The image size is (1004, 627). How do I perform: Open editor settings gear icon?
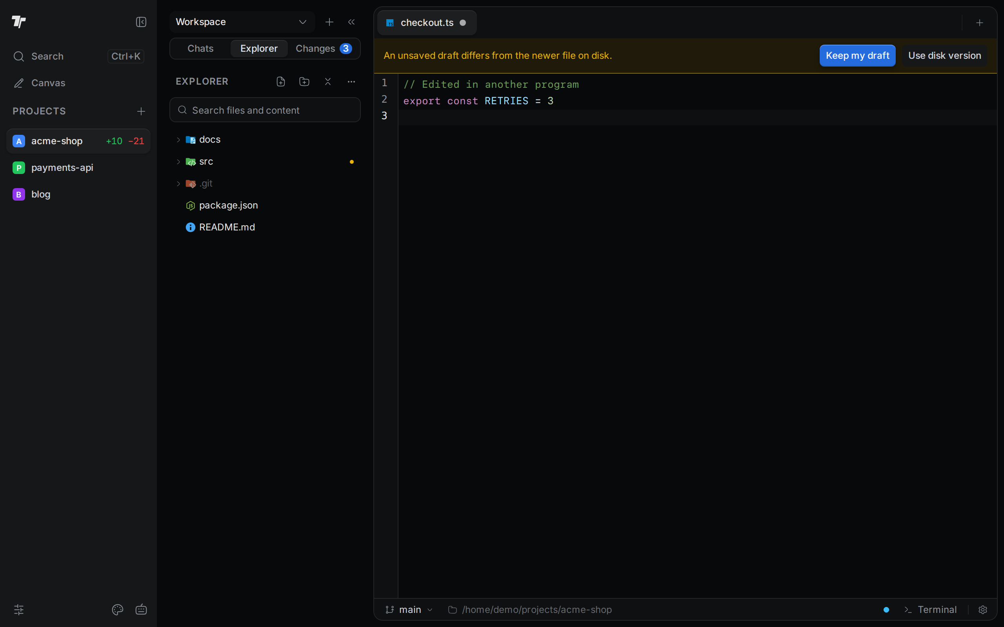pyautogui.click(x=983, y=610)
